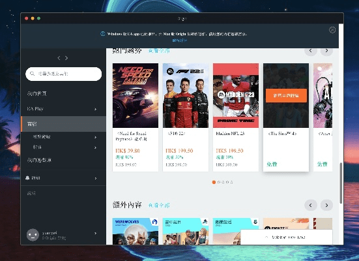359x261 pixels.
Task: Open the My Home sidebar item
Action: coord(37,93)
